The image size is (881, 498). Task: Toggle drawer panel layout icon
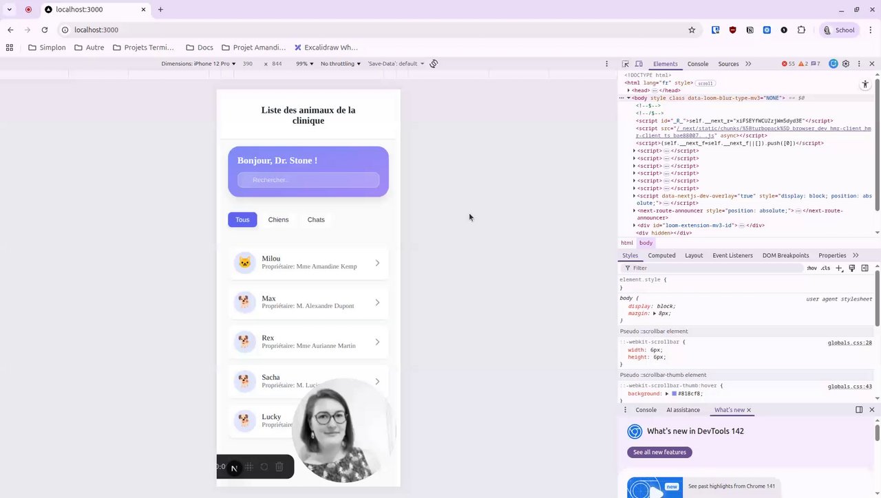click(x=859, y=410)
